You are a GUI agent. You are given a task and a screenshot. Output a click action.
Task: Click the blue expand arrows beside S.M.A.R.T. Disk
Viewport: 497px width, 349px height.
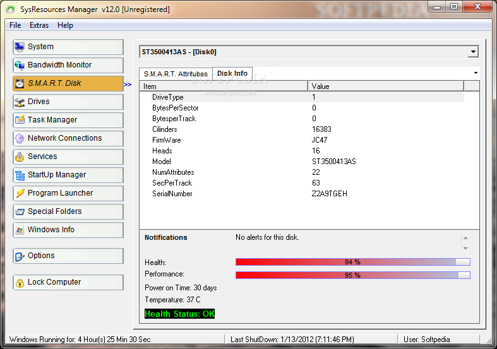coord(128,85)
